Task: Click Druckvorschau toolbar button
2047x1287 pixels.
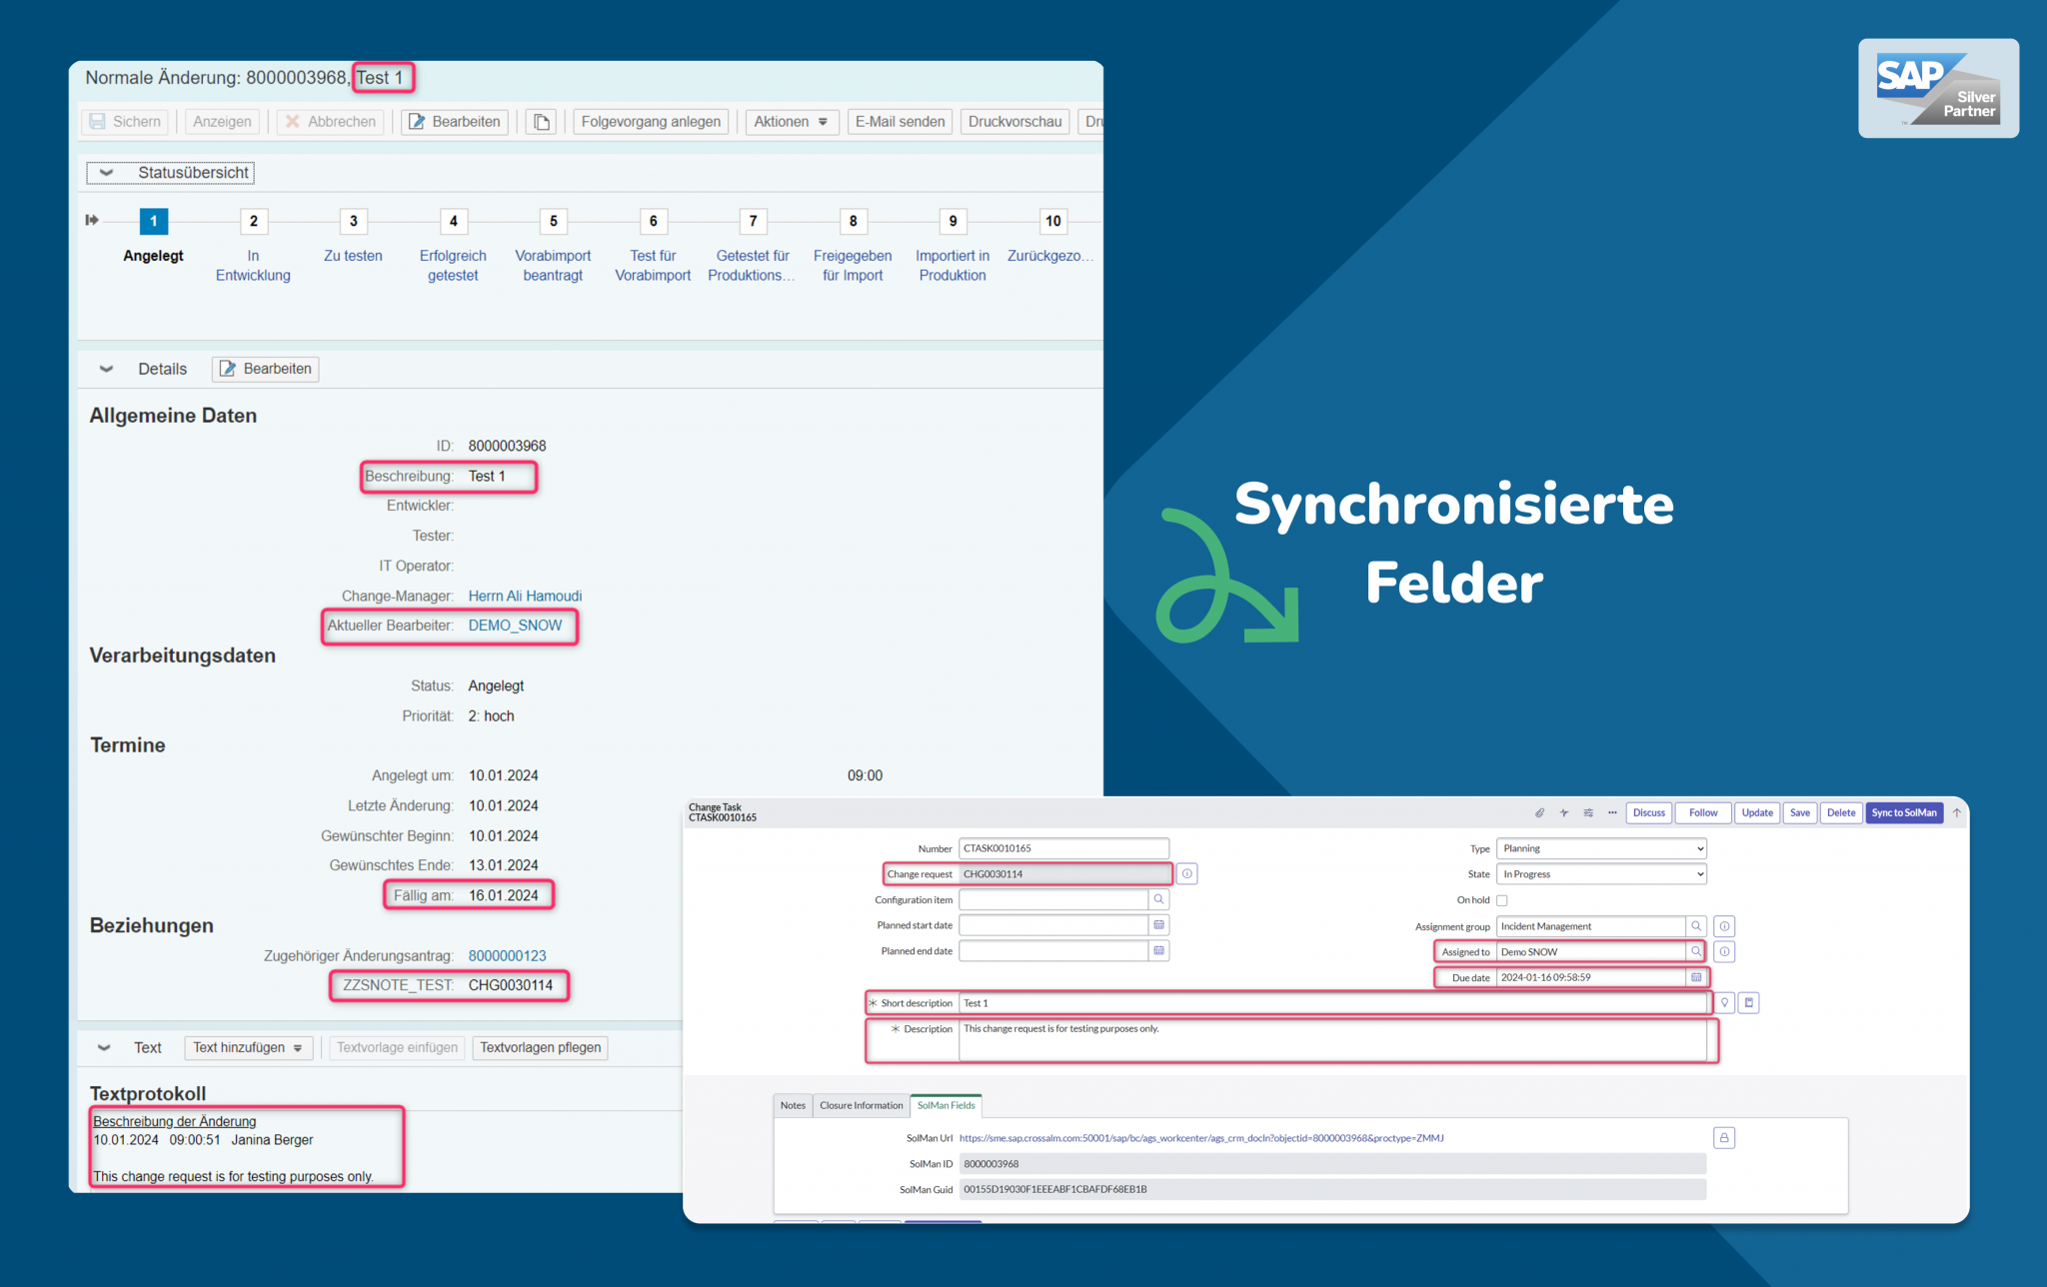Action: click(1015, 122)
